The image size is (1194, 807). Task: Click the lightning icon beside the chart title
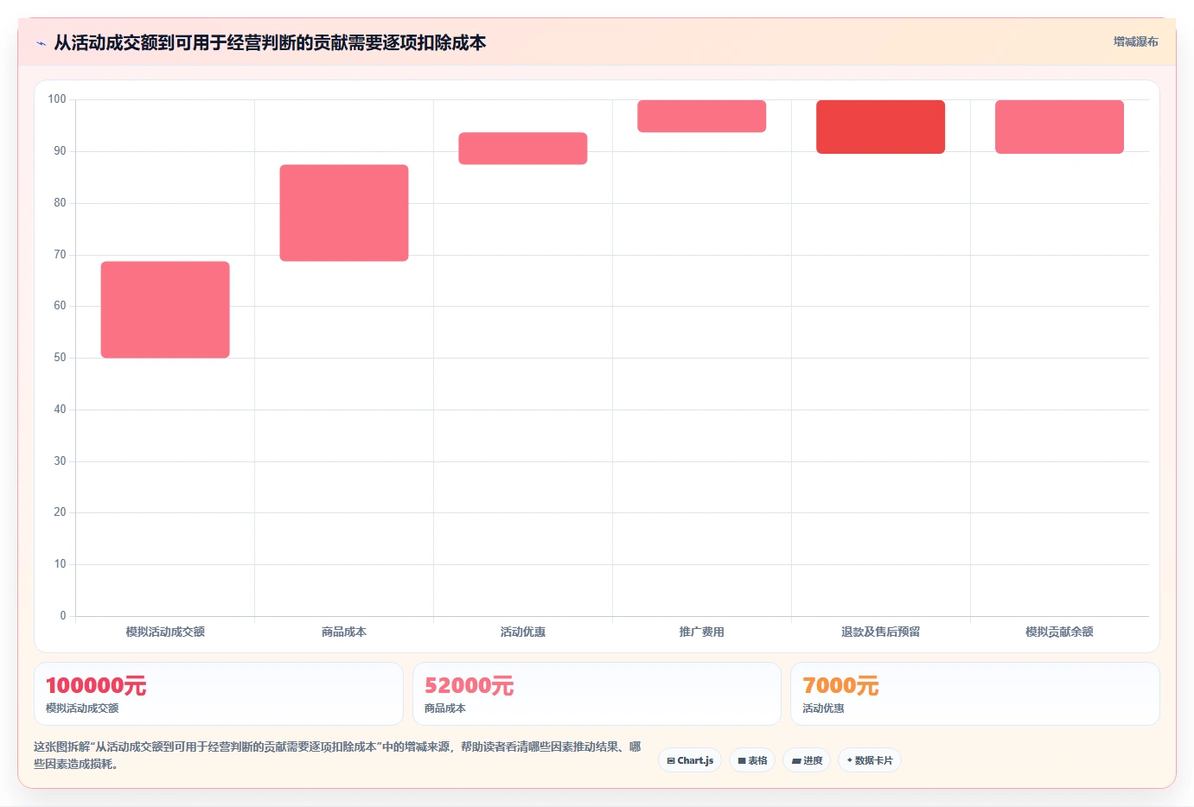(41, 43)
